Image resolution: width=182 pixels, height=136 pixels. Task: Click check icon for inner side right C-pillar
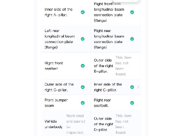[132, 87]
